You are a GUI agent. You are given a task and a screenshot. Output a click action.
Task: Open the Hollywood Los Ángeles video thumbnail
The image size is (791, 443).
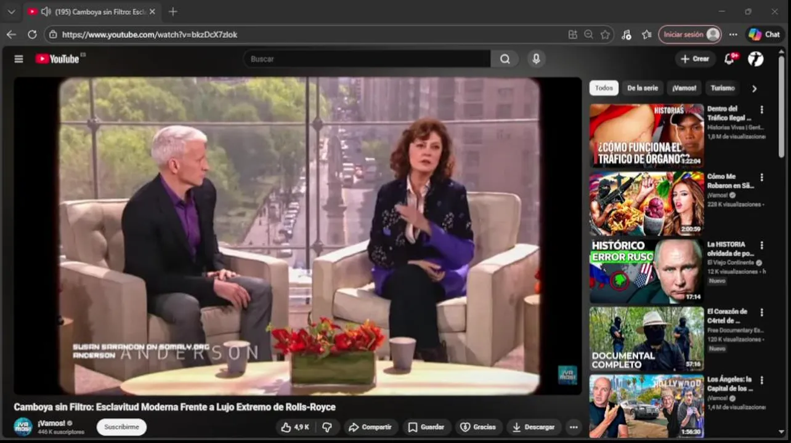coord(646,407)
